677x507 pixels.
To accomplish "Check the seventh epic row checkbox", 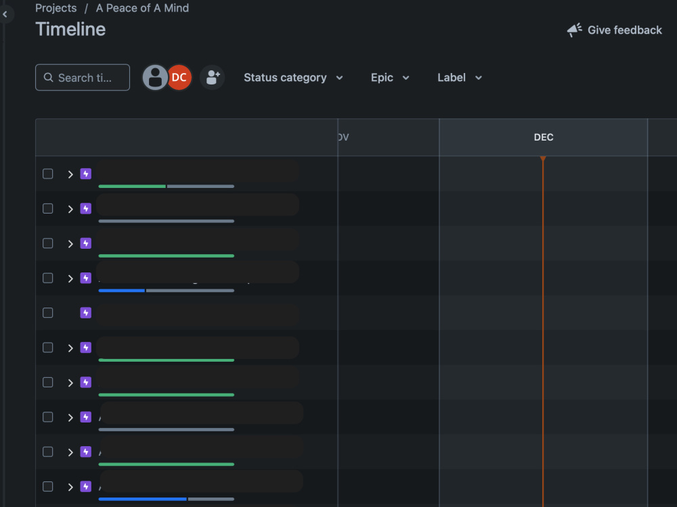I will (x=48, y=383).
